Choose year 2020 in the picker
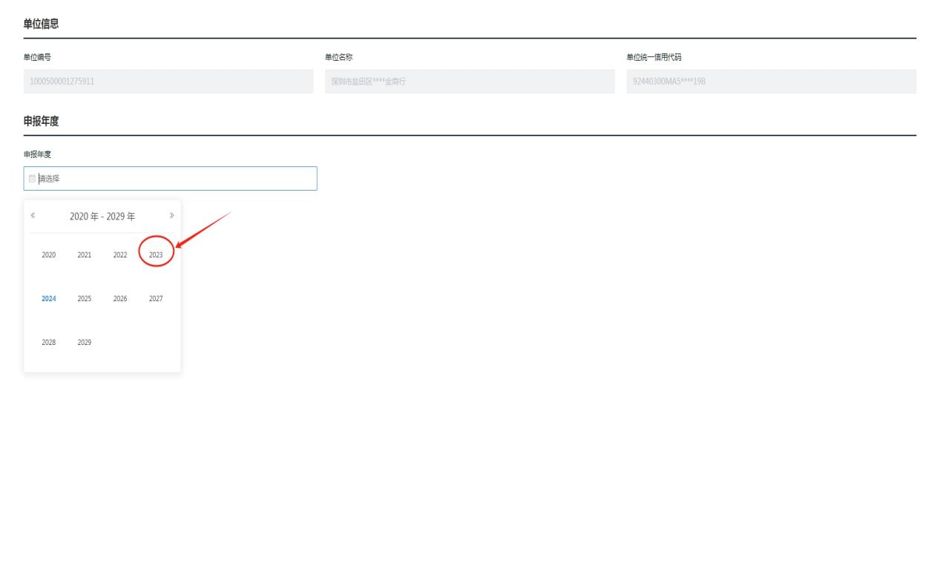 [x=49, y=254]
